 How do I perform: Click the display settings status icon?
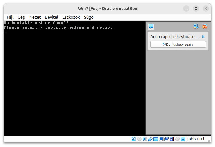tap(161, 139)
